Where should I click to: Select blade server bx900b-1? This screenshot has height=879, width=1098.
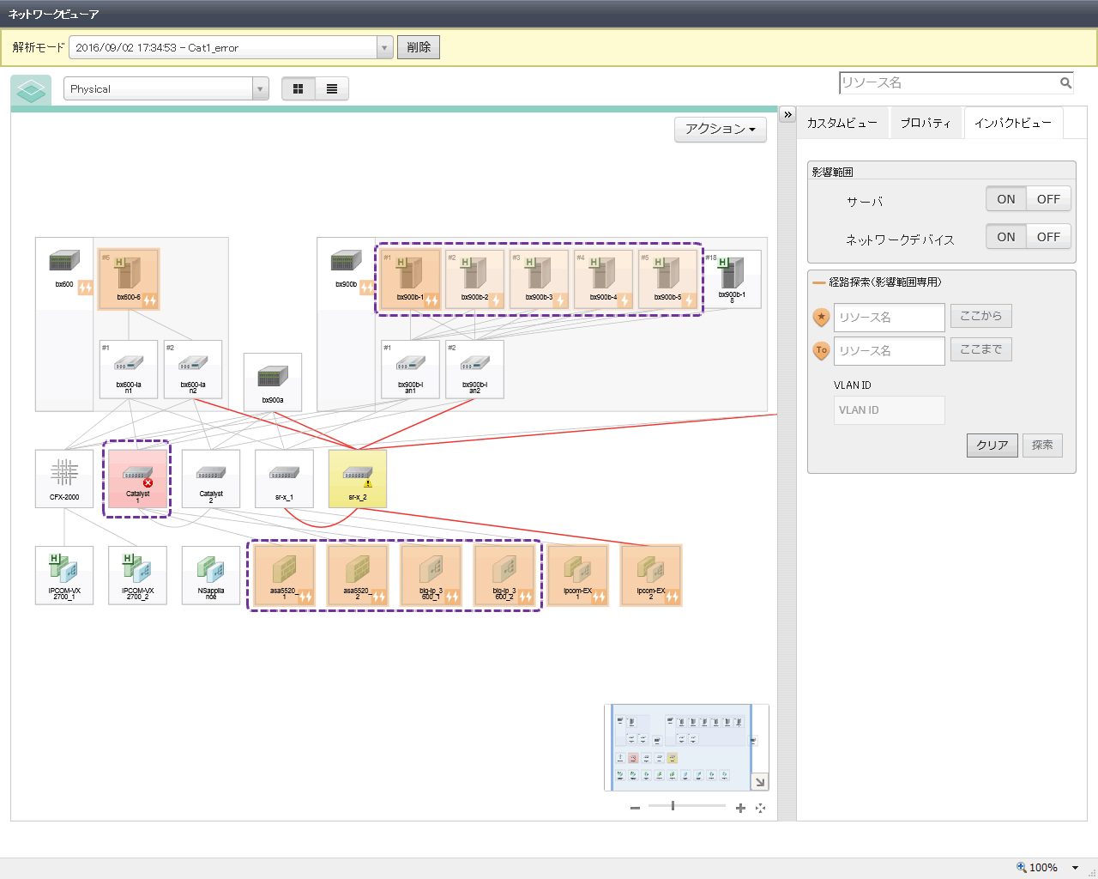410,279
